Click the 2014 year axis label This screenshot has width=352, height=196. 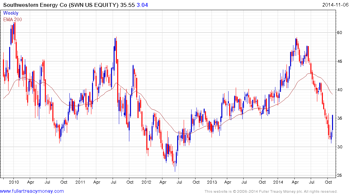pyautogui.click(x=278, y=182)
